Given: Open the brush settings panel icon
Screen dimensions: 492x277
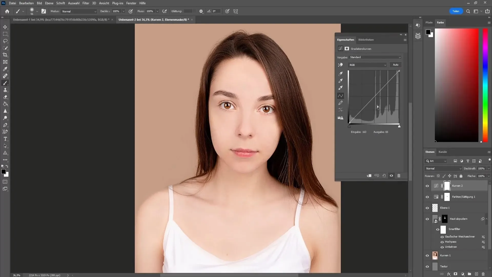Looking at the screenshot, I should tap(44, 11).
